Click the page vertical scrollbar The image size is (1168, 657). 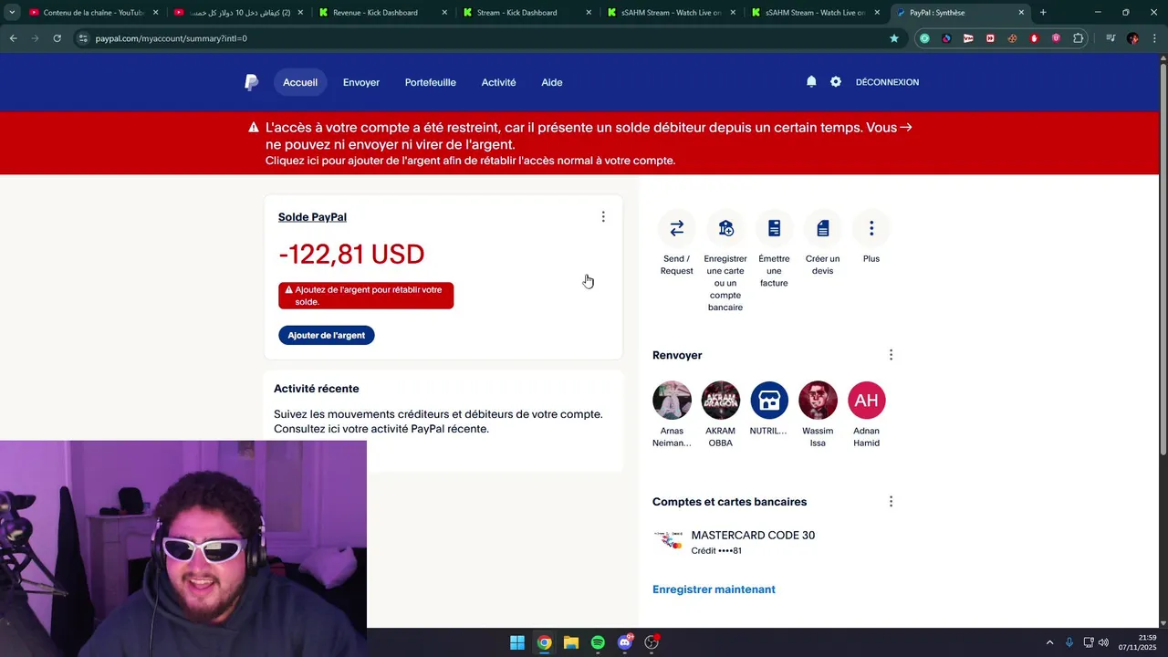point(1163,257)
